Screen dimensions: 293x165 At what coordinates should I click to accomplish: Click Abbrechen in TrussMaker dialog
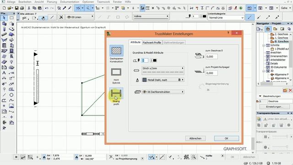coord(195,138)
